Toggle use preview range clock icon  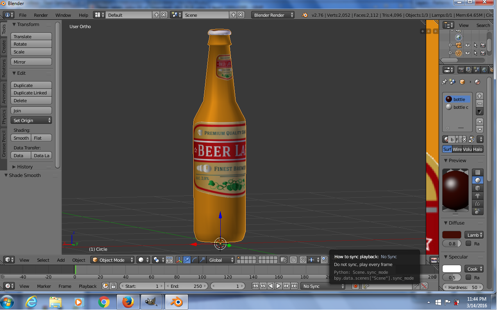pyautogui.click(x=105, y=286)
